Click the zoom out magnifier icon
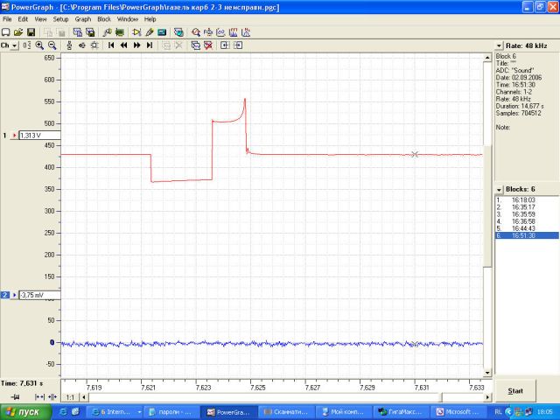Screen dimensions: 560x420 [x=52, y=45]
